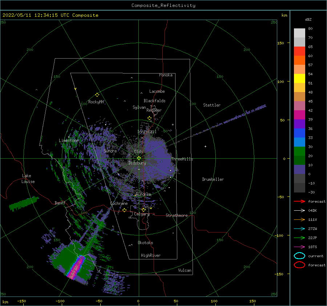
Task: Click the Airdrie city label
Action: (143, 194)
